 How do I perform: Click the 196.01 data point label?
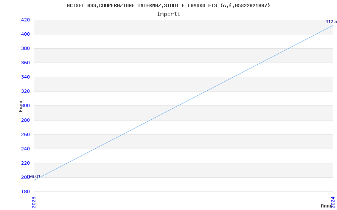[x=34, y=176]
